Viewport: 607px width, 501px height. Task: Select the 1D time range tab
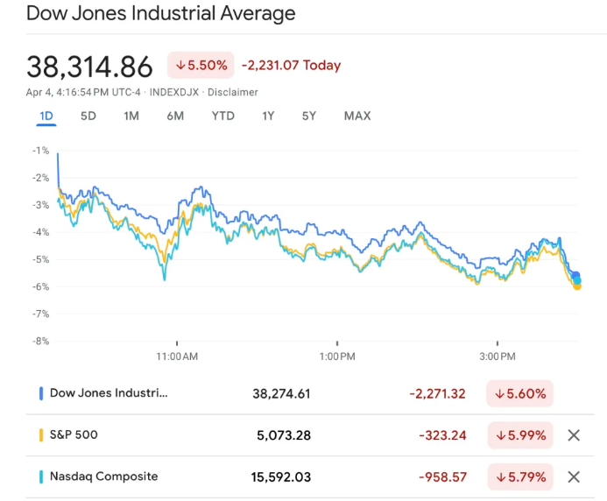pyautogui.click(x=46, y=116)
